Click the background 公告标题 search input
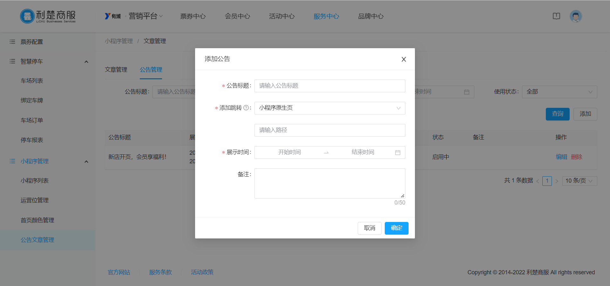Viewport: 610px width, 286px height. (174, 92)
